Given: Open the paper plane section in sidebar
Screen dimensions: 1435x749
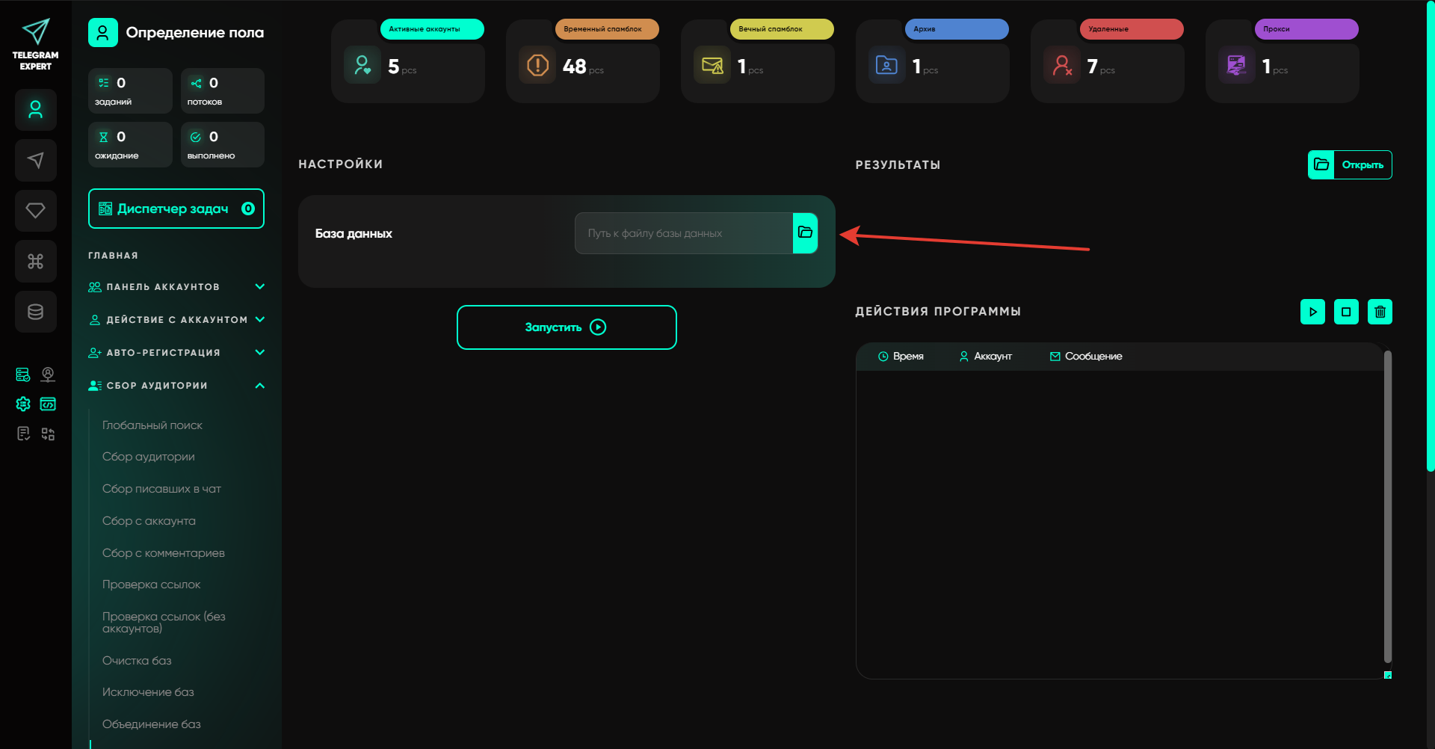Looking at the screenshot, I should tap(35, 160).
